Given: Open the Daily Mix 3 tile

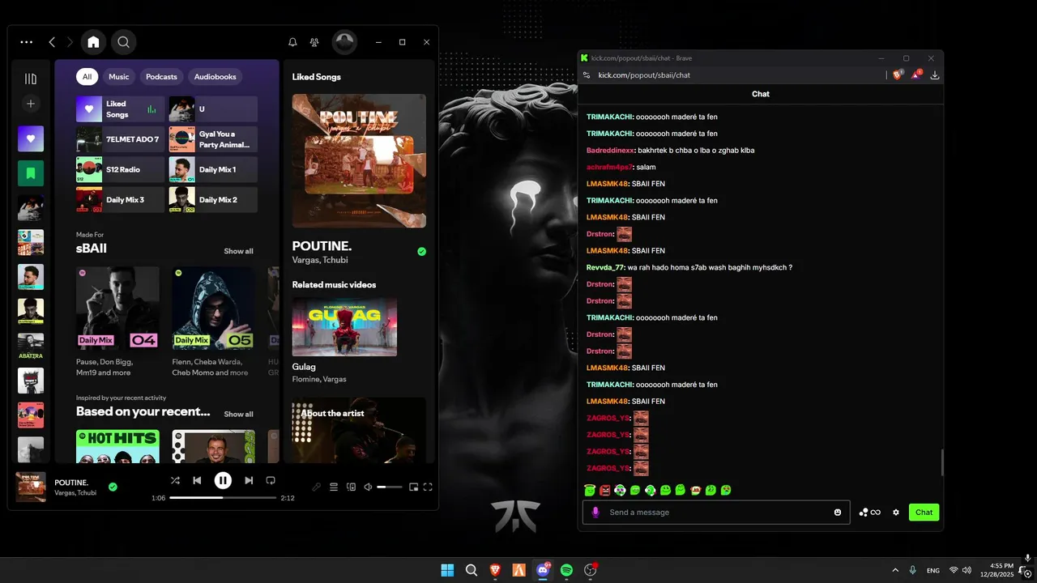Looking at the screenshot, I should click(x=120, y=200).
